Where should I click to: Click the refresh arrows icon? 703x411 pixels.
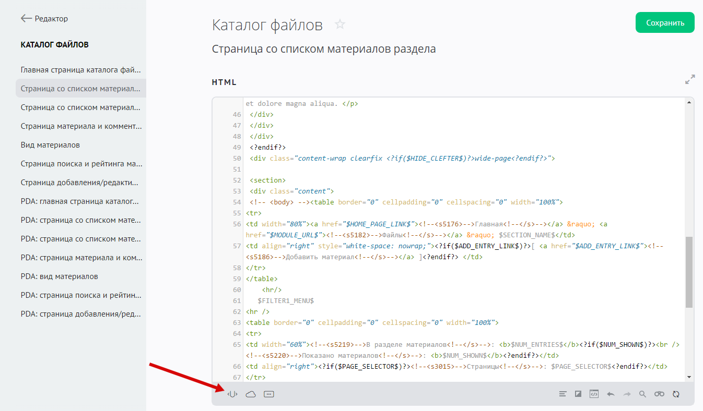[676, 394]
